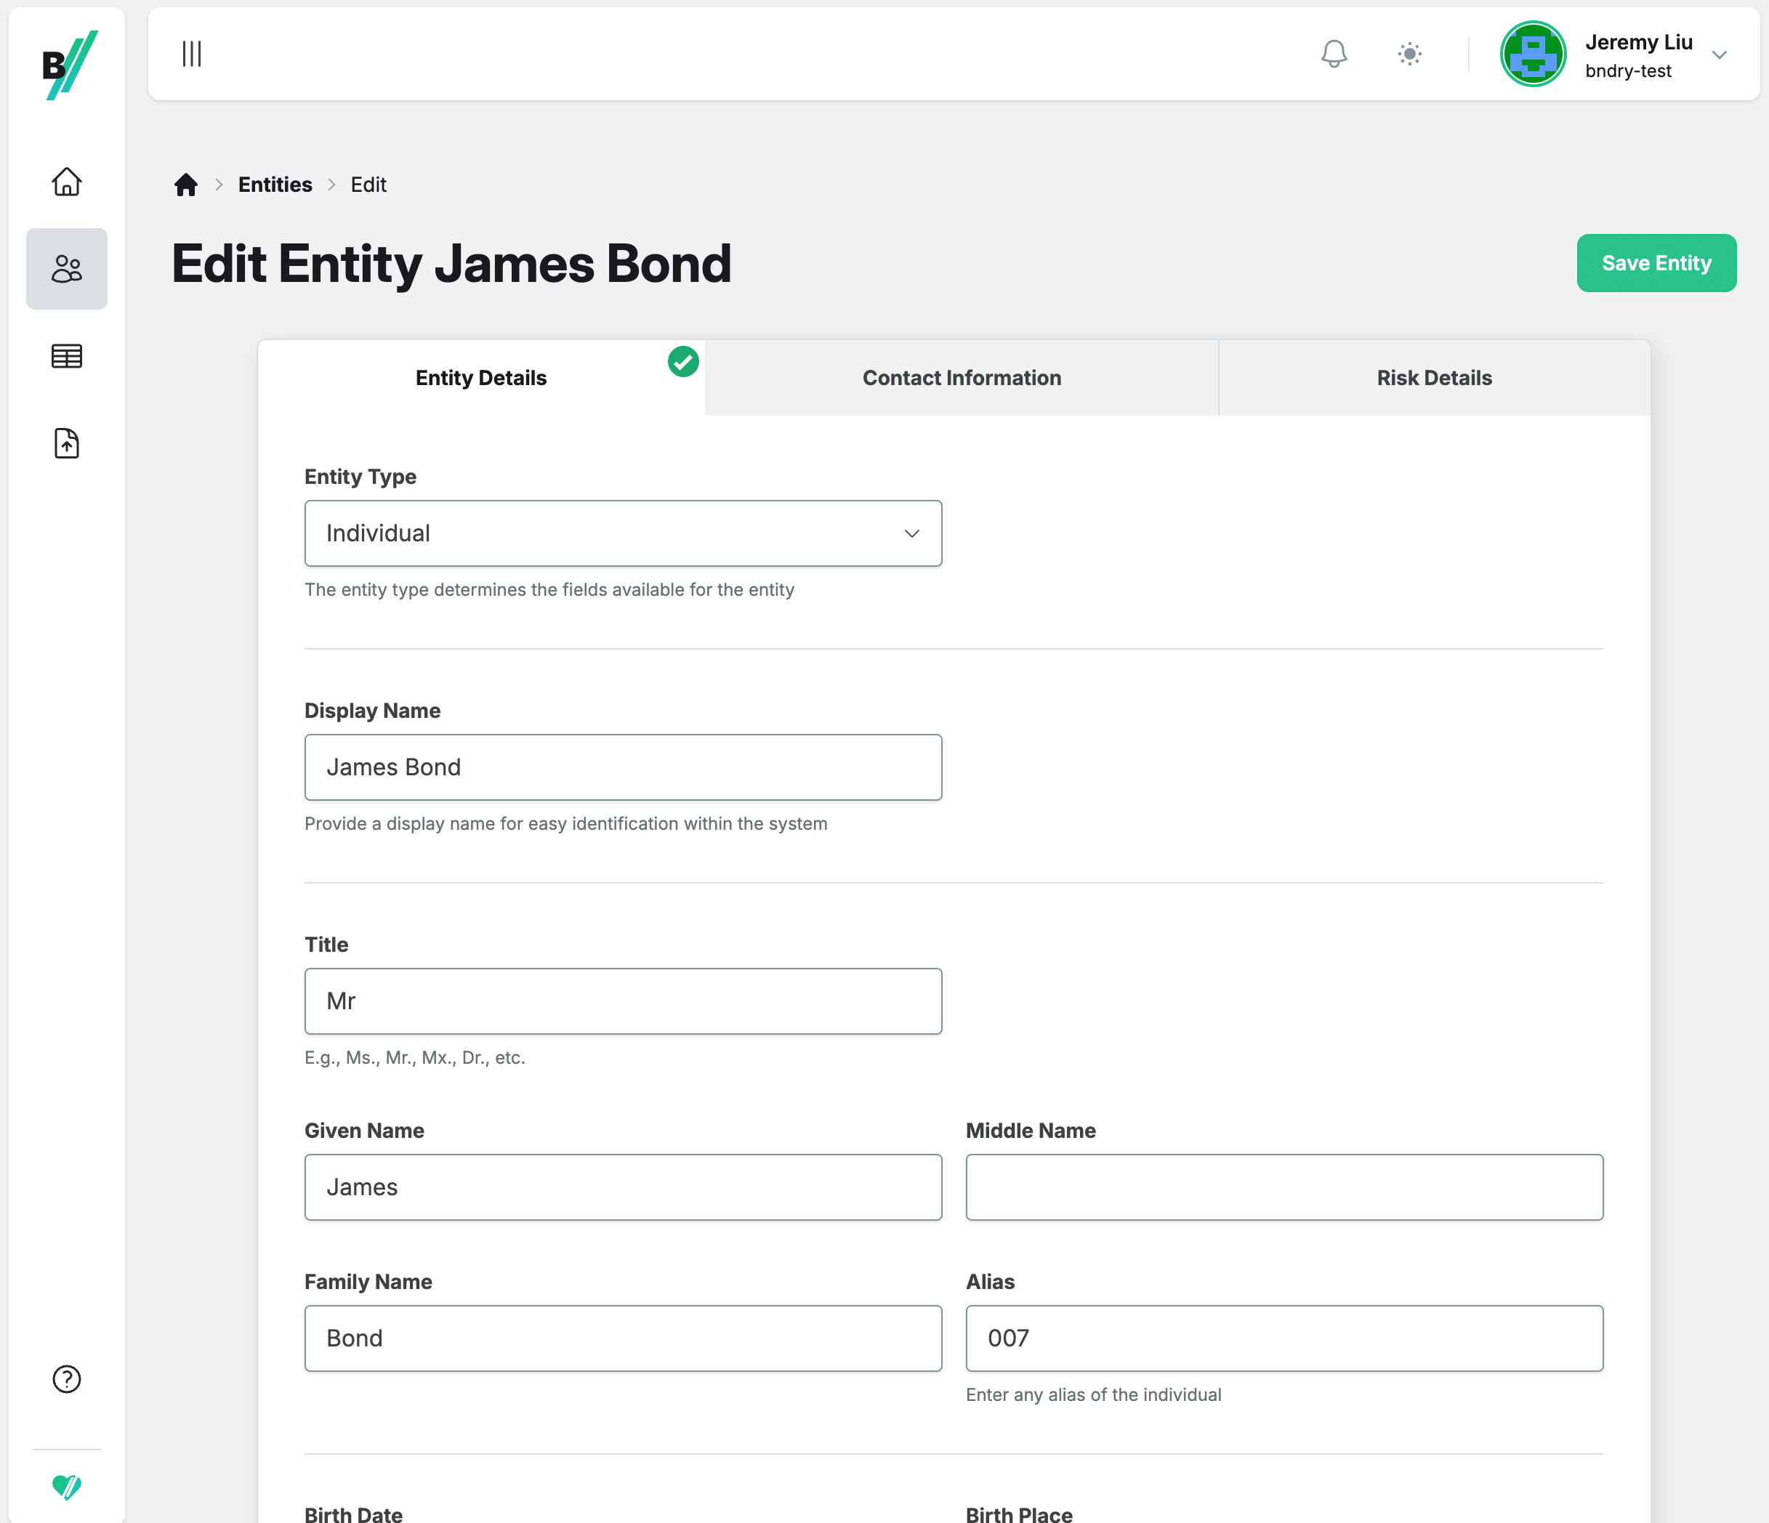
Task: Open the file upload icon in sidebar
Action: click(x=67, y=443)
